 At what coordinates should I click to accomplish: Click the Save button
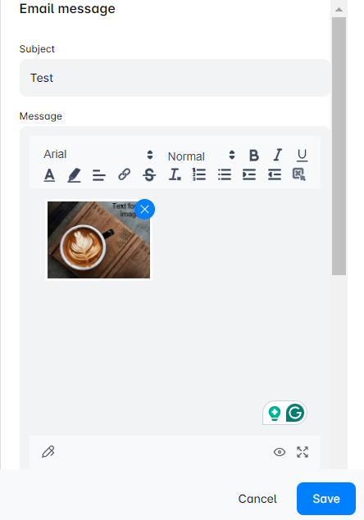pyautogui.click(x=326, y=499)
